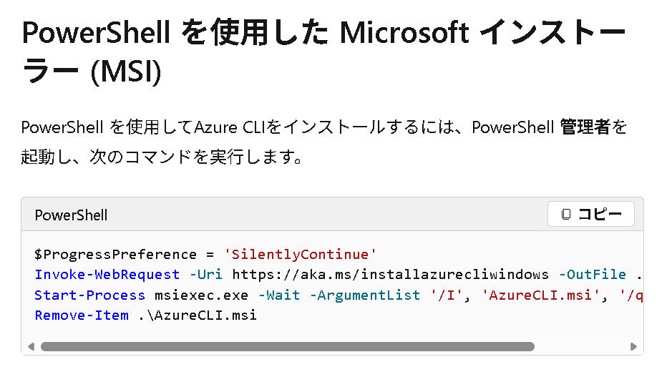
Task: Click the left arrow of the horizontal scrollbar
Action: [x=31, y=347]
